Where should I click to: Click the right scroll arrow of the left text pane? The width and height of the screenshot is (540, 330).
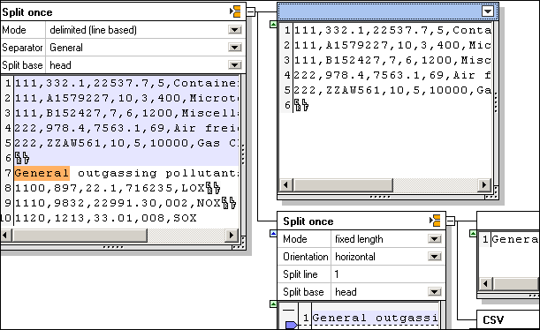tap(232, 235)
